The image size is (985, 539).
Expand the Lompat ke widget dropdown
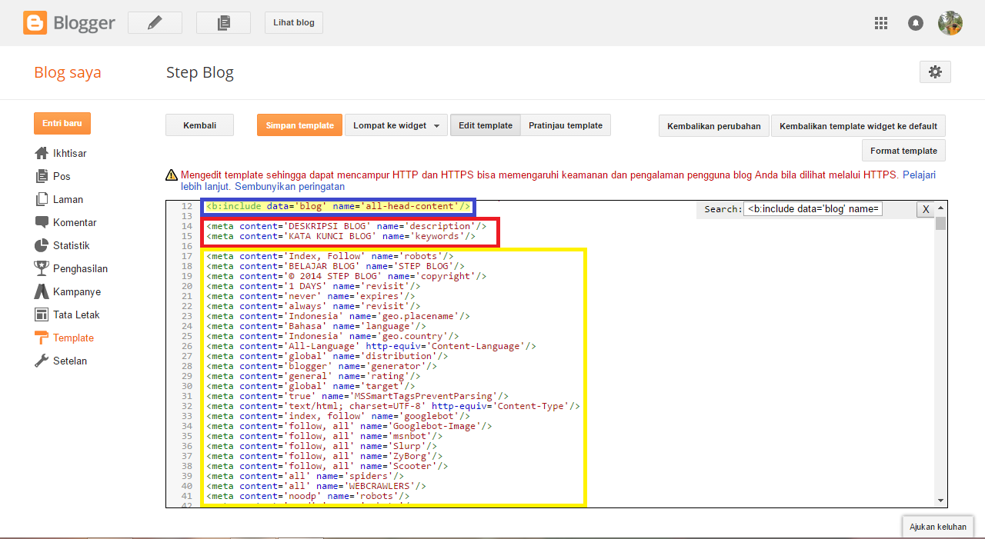(x=395, y=124)
